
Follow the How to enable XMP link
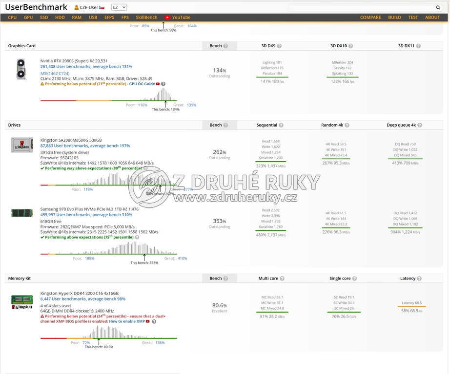point(127,321)
